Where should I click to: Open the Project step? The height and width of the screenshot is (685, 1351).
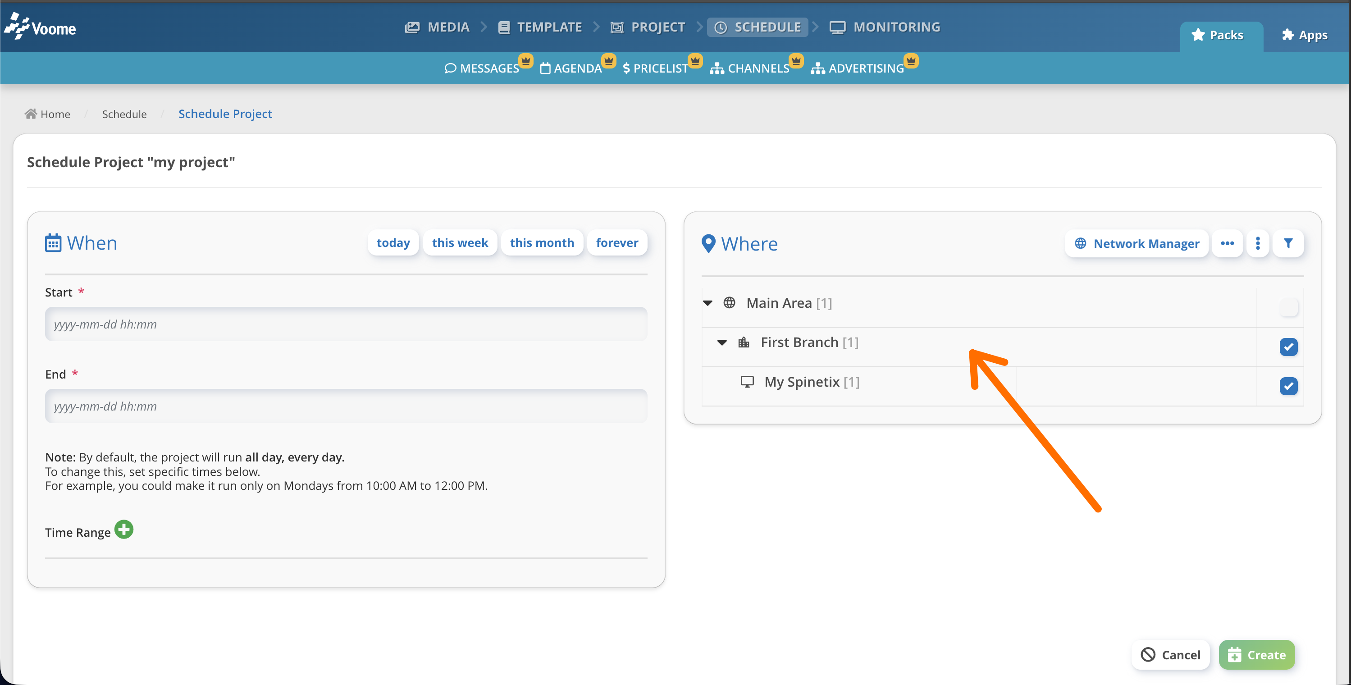click(x=648, y=27)
